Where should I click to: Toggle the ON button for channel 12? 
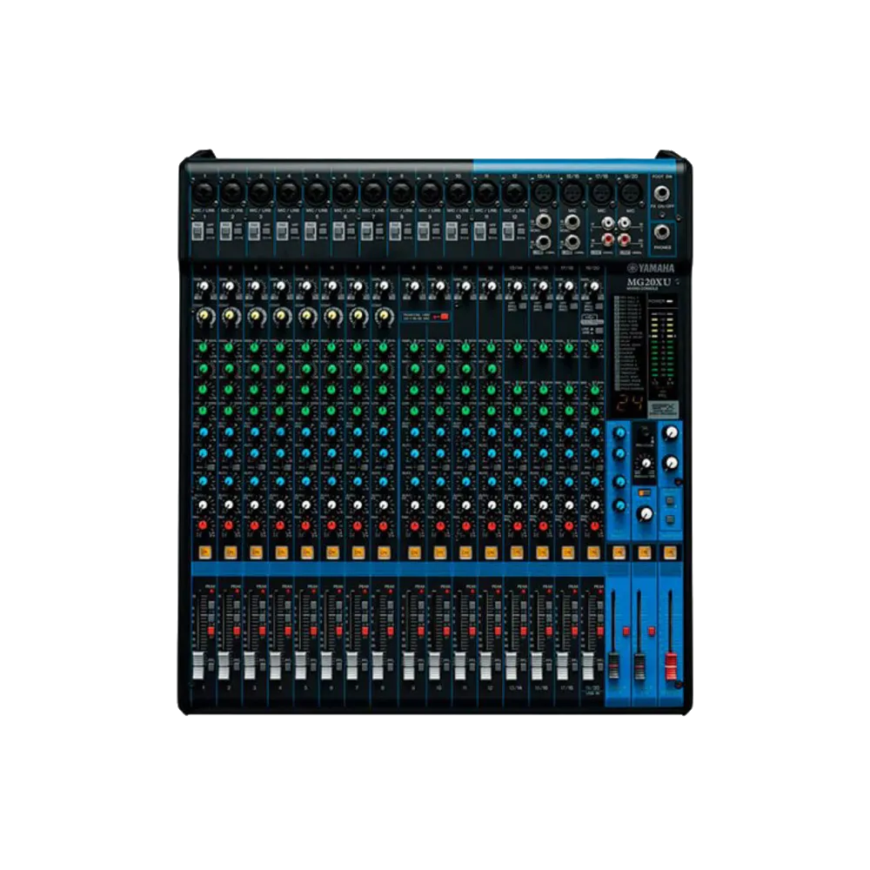point(491,552)
